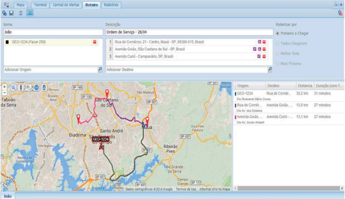Select the Melhor Rota option

278,54
